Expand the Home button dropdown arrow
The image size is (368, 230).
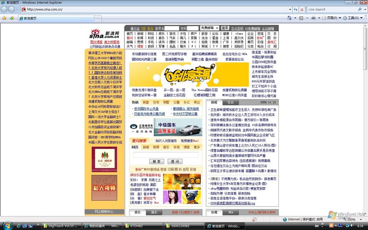(x=295, y=18)
